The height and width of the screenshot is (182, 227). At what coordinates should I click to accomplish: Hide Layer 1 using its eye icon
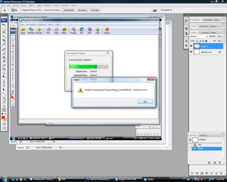pyautogui.click(x=191, y=46)
